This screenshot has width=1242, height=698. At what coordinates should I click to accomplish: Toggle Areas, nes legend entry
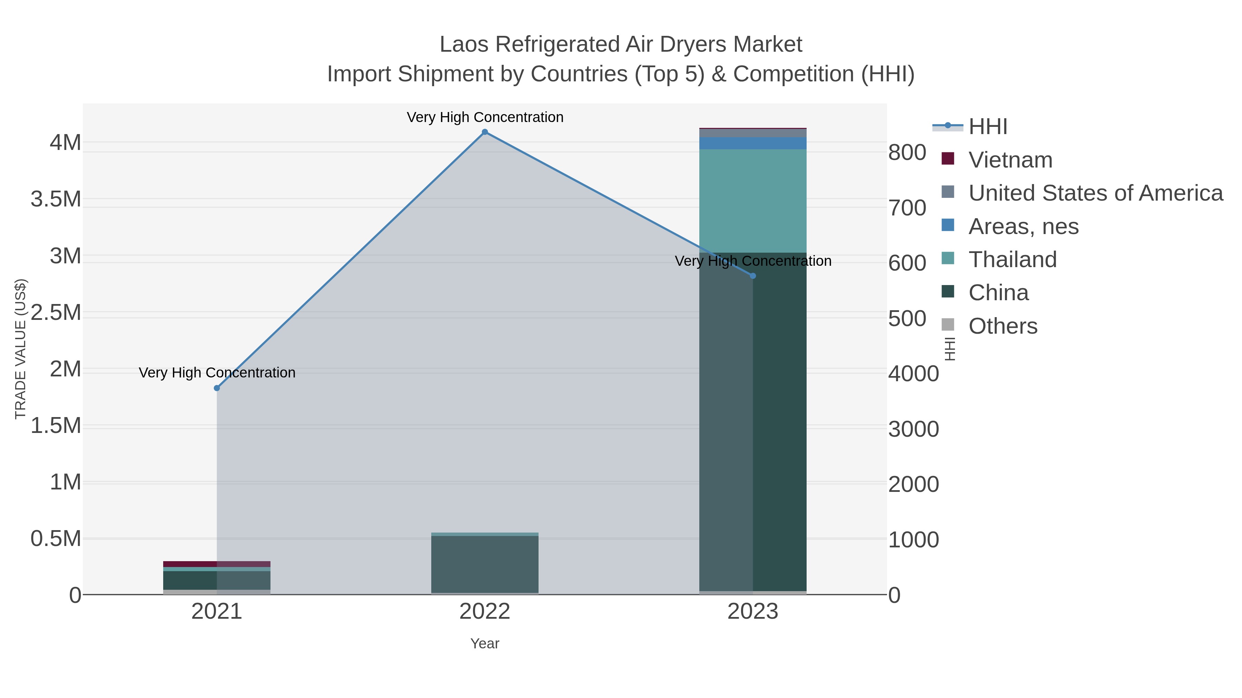pyautogui.click(x=1010, y=226)
